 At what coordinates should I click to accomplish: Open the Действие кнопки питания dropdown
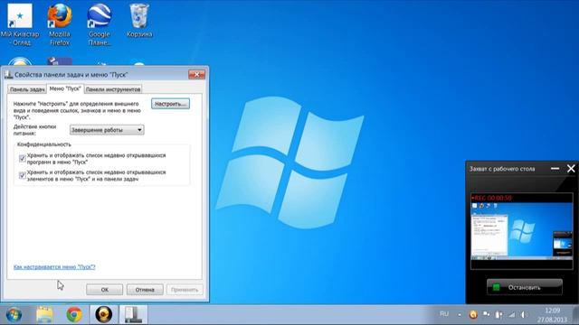click(107, 130)
